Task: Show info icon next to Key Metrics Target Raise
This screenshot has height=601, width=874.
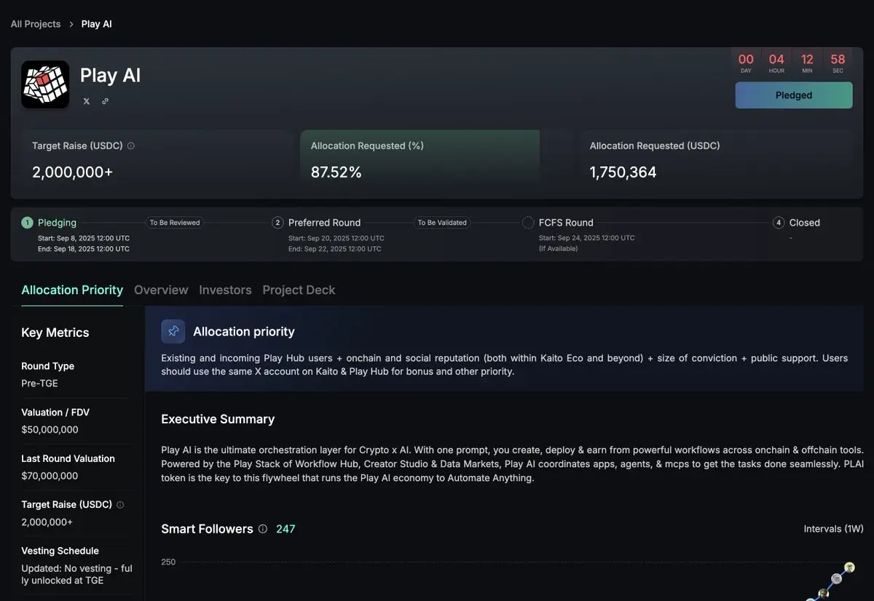Action: click(x=120, y=504)
